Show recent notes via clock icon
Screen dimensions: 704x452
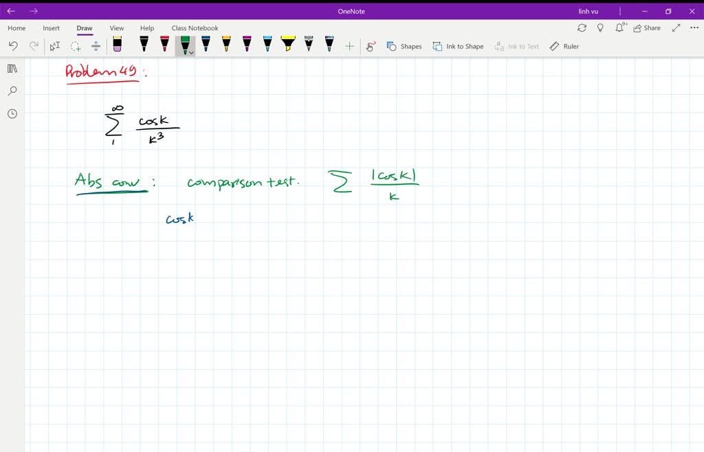[x=12, y=113]
